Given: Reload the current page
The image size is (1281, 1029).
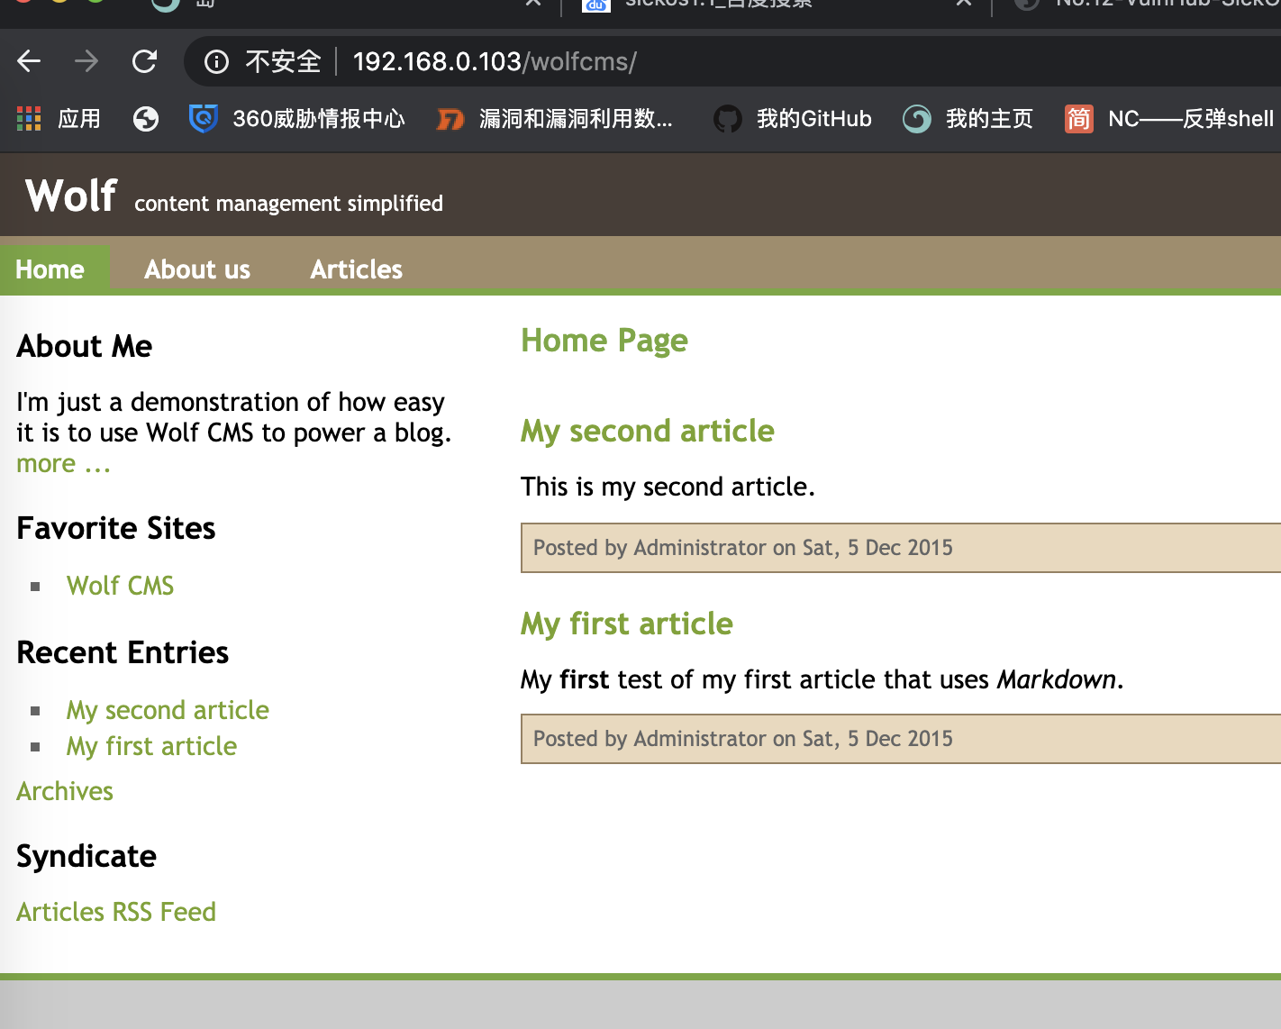Looking at the screenshot, I should [x=144, y=61].
